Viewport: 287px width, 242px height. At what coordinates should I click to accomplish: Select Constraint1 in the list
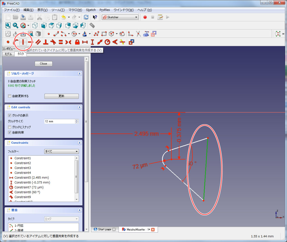[22, 158]
